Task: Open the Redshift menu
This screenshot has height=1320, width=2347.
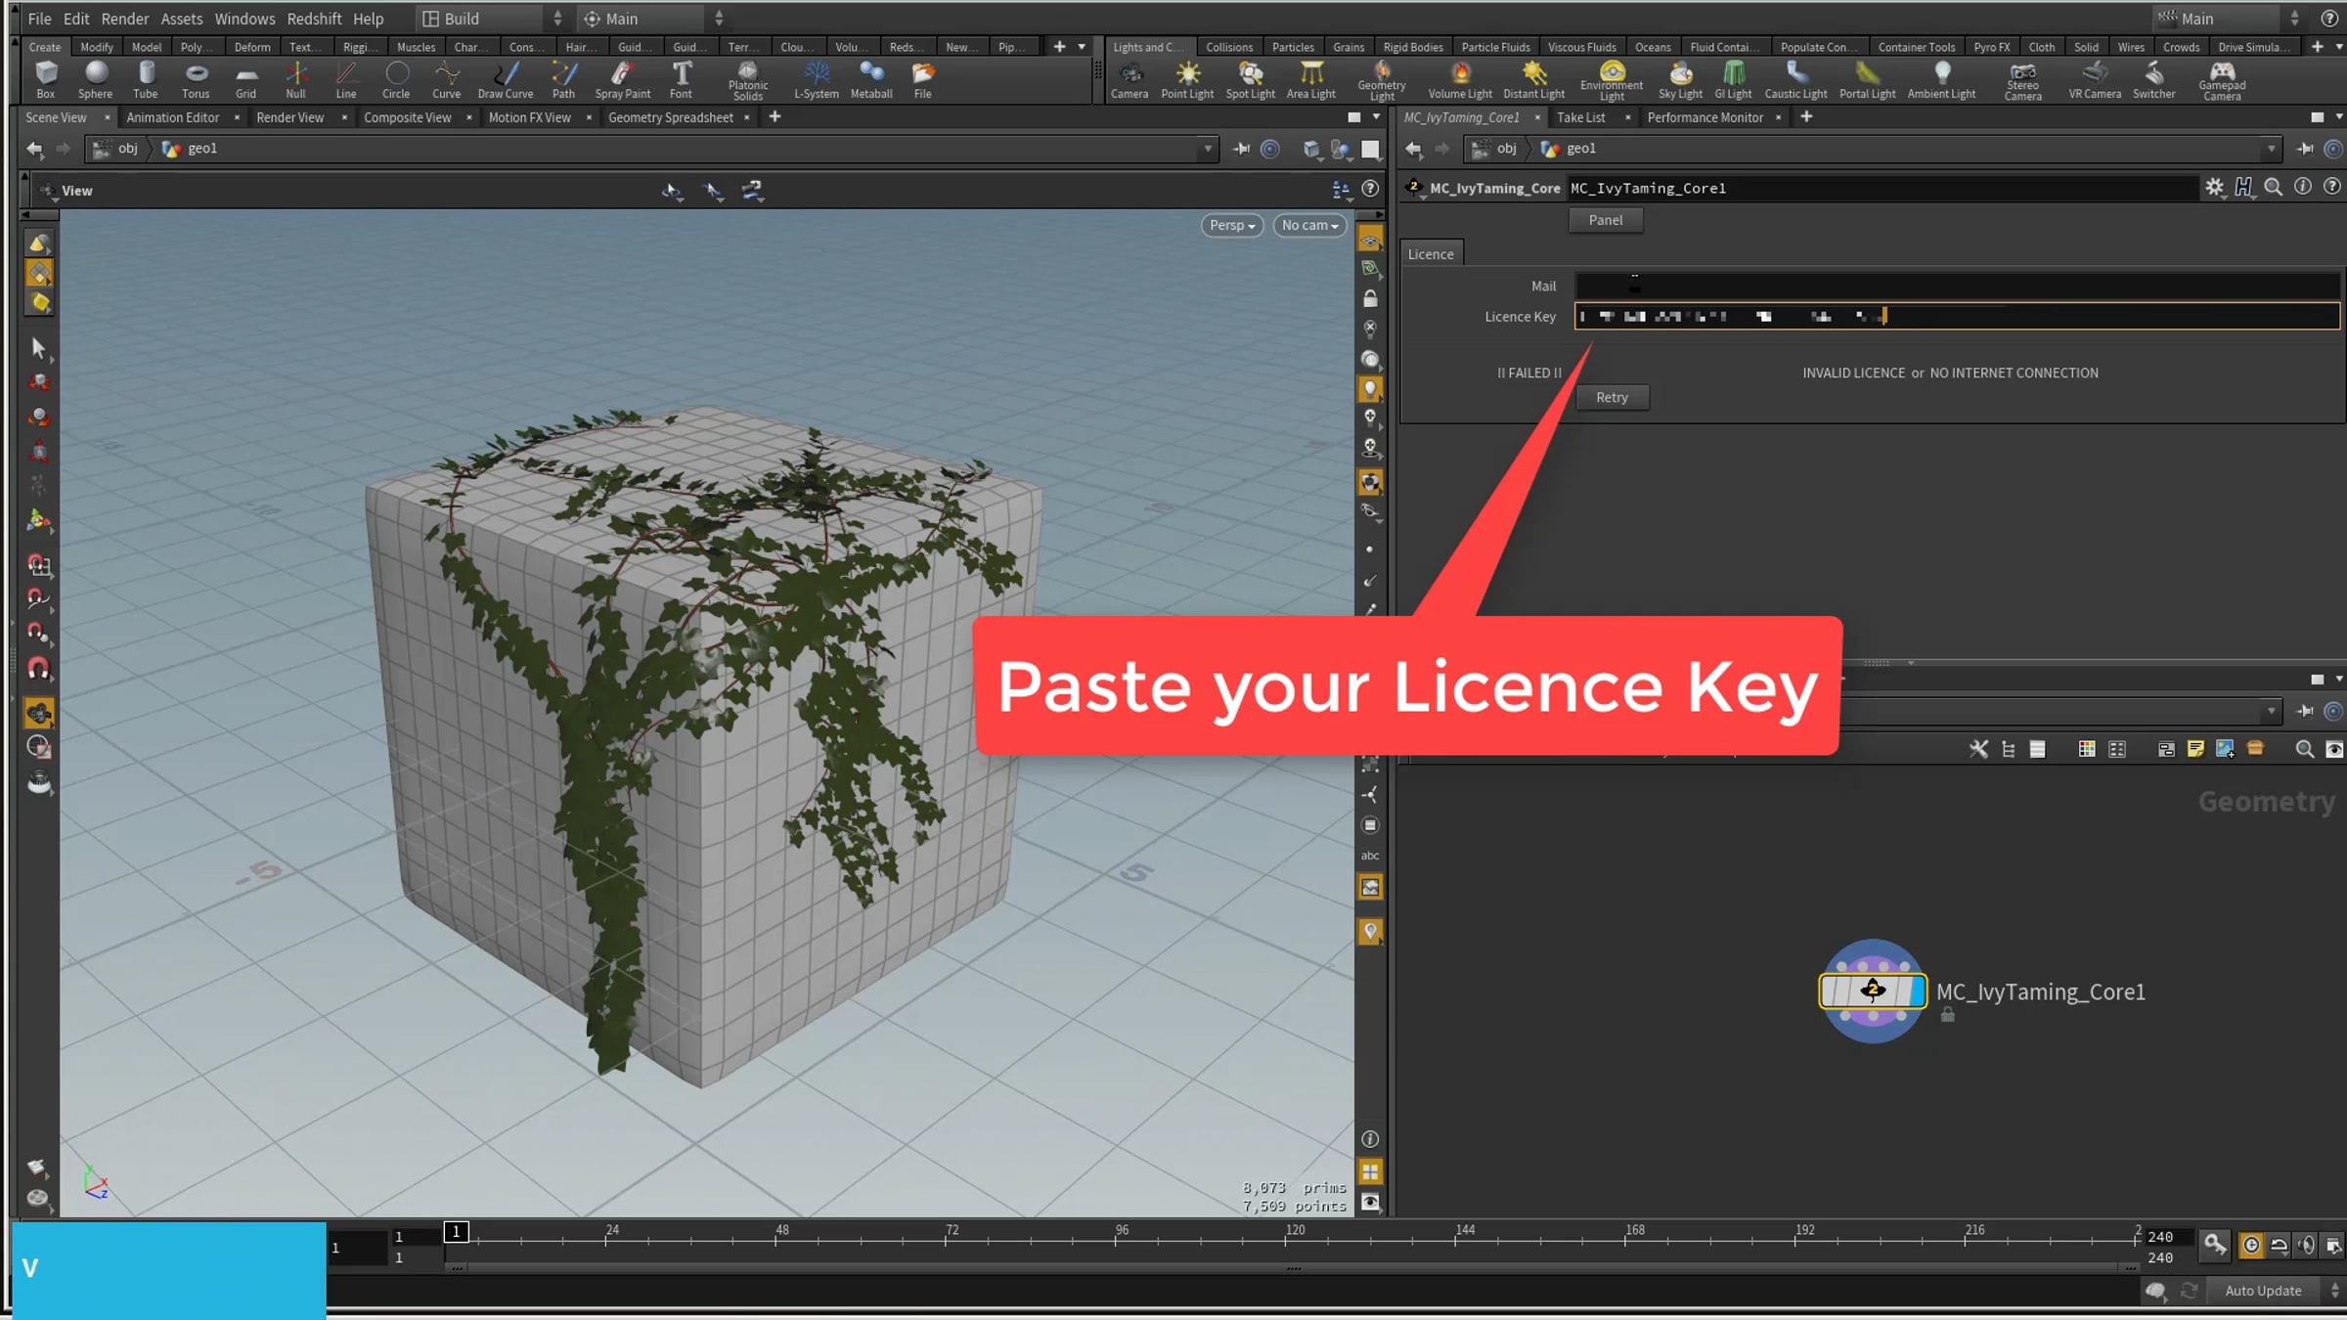Action: 314,19
